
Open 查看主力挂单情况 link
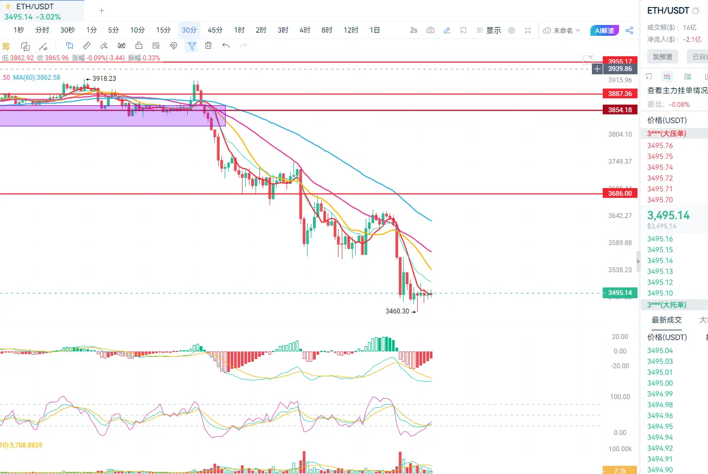coord(677,91)
